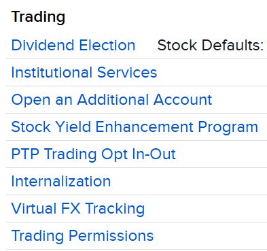The width and height of the screenshot is (267, 251).
Task: Click the word Account in Open an Additional Account
Action: [183, 99]
